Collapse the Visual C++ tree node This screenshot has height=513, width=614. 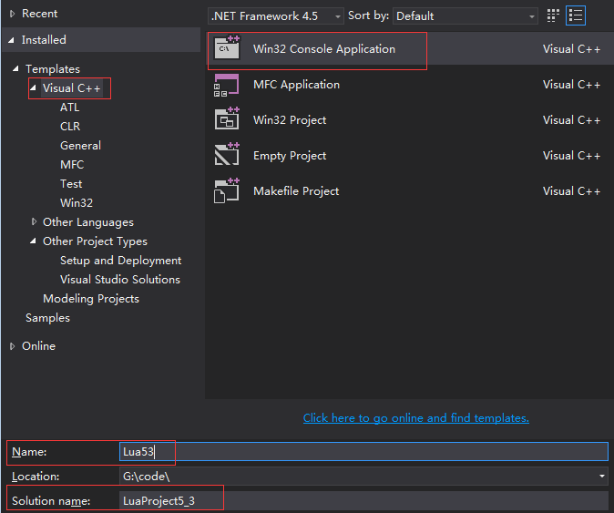coord(34,88)
